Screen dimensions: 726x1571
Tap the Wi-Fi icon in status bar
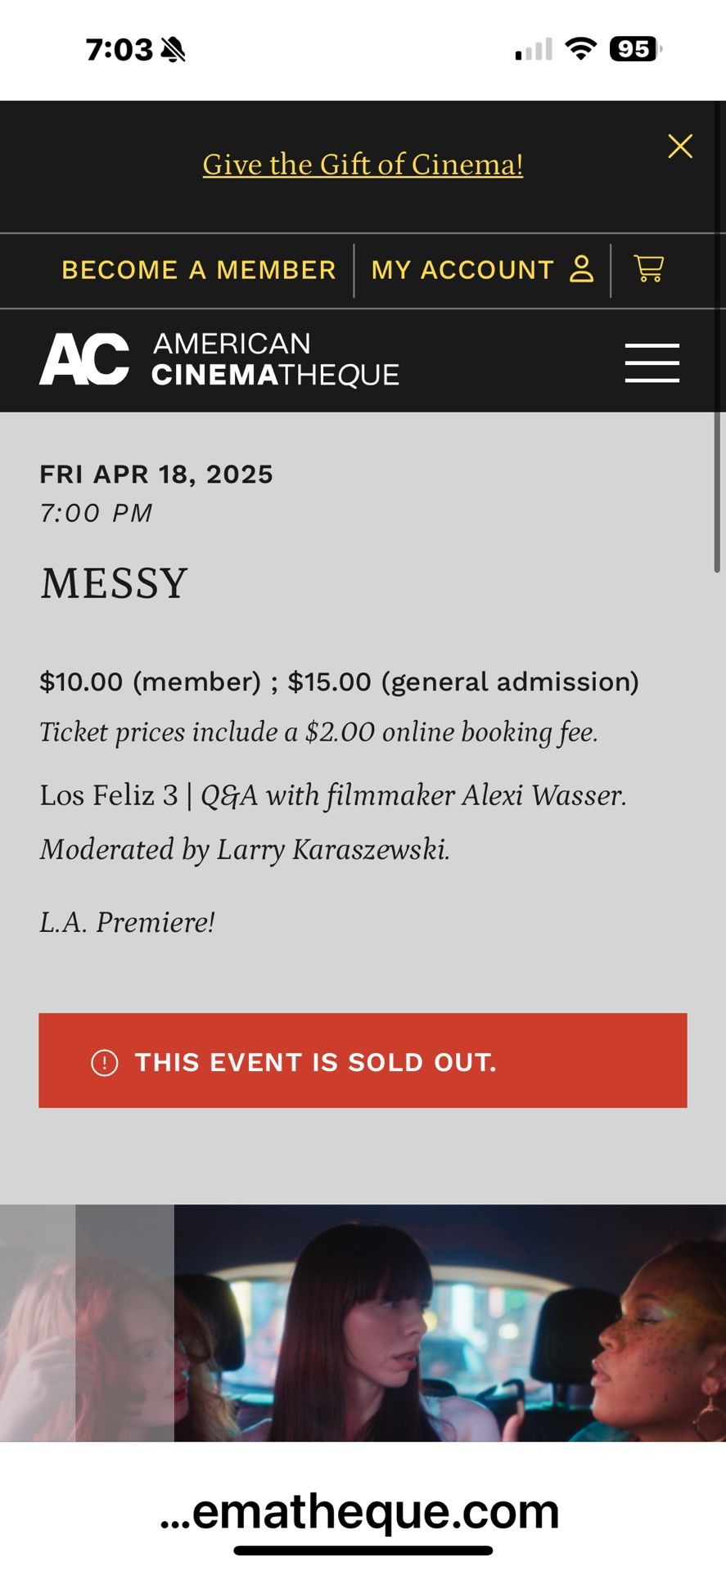pos(579,49)
